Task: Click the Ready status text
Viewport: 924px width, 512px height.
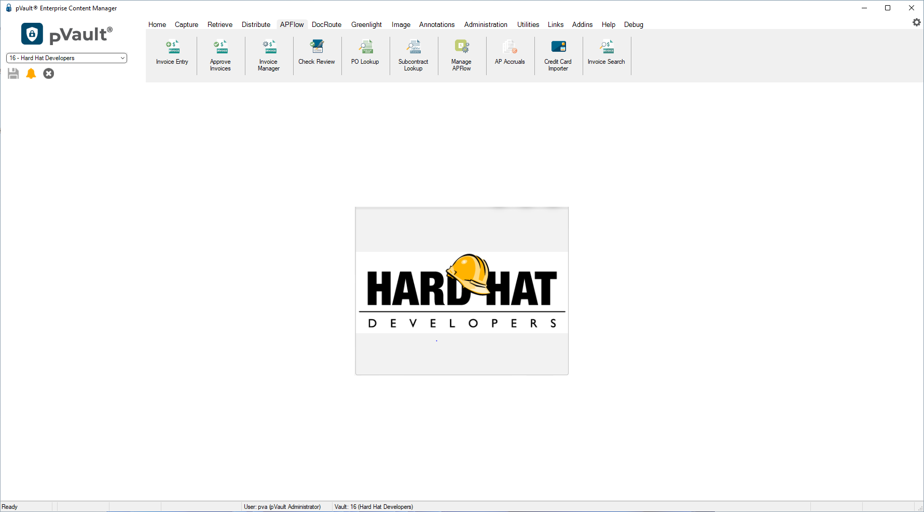Action: point(10,507)
